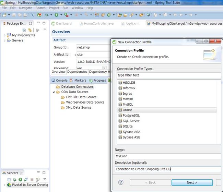Expand MyShoppingCite project tree node
Image resolution: width=223 pixels, height=192 pixels.
click(4, 35)
